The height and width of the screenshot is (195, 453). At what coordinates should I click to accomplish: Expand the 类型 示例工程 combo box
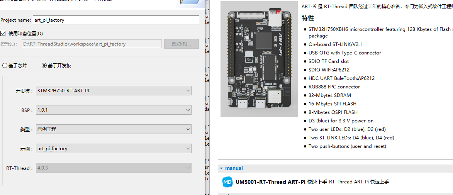tap(114, 129)
